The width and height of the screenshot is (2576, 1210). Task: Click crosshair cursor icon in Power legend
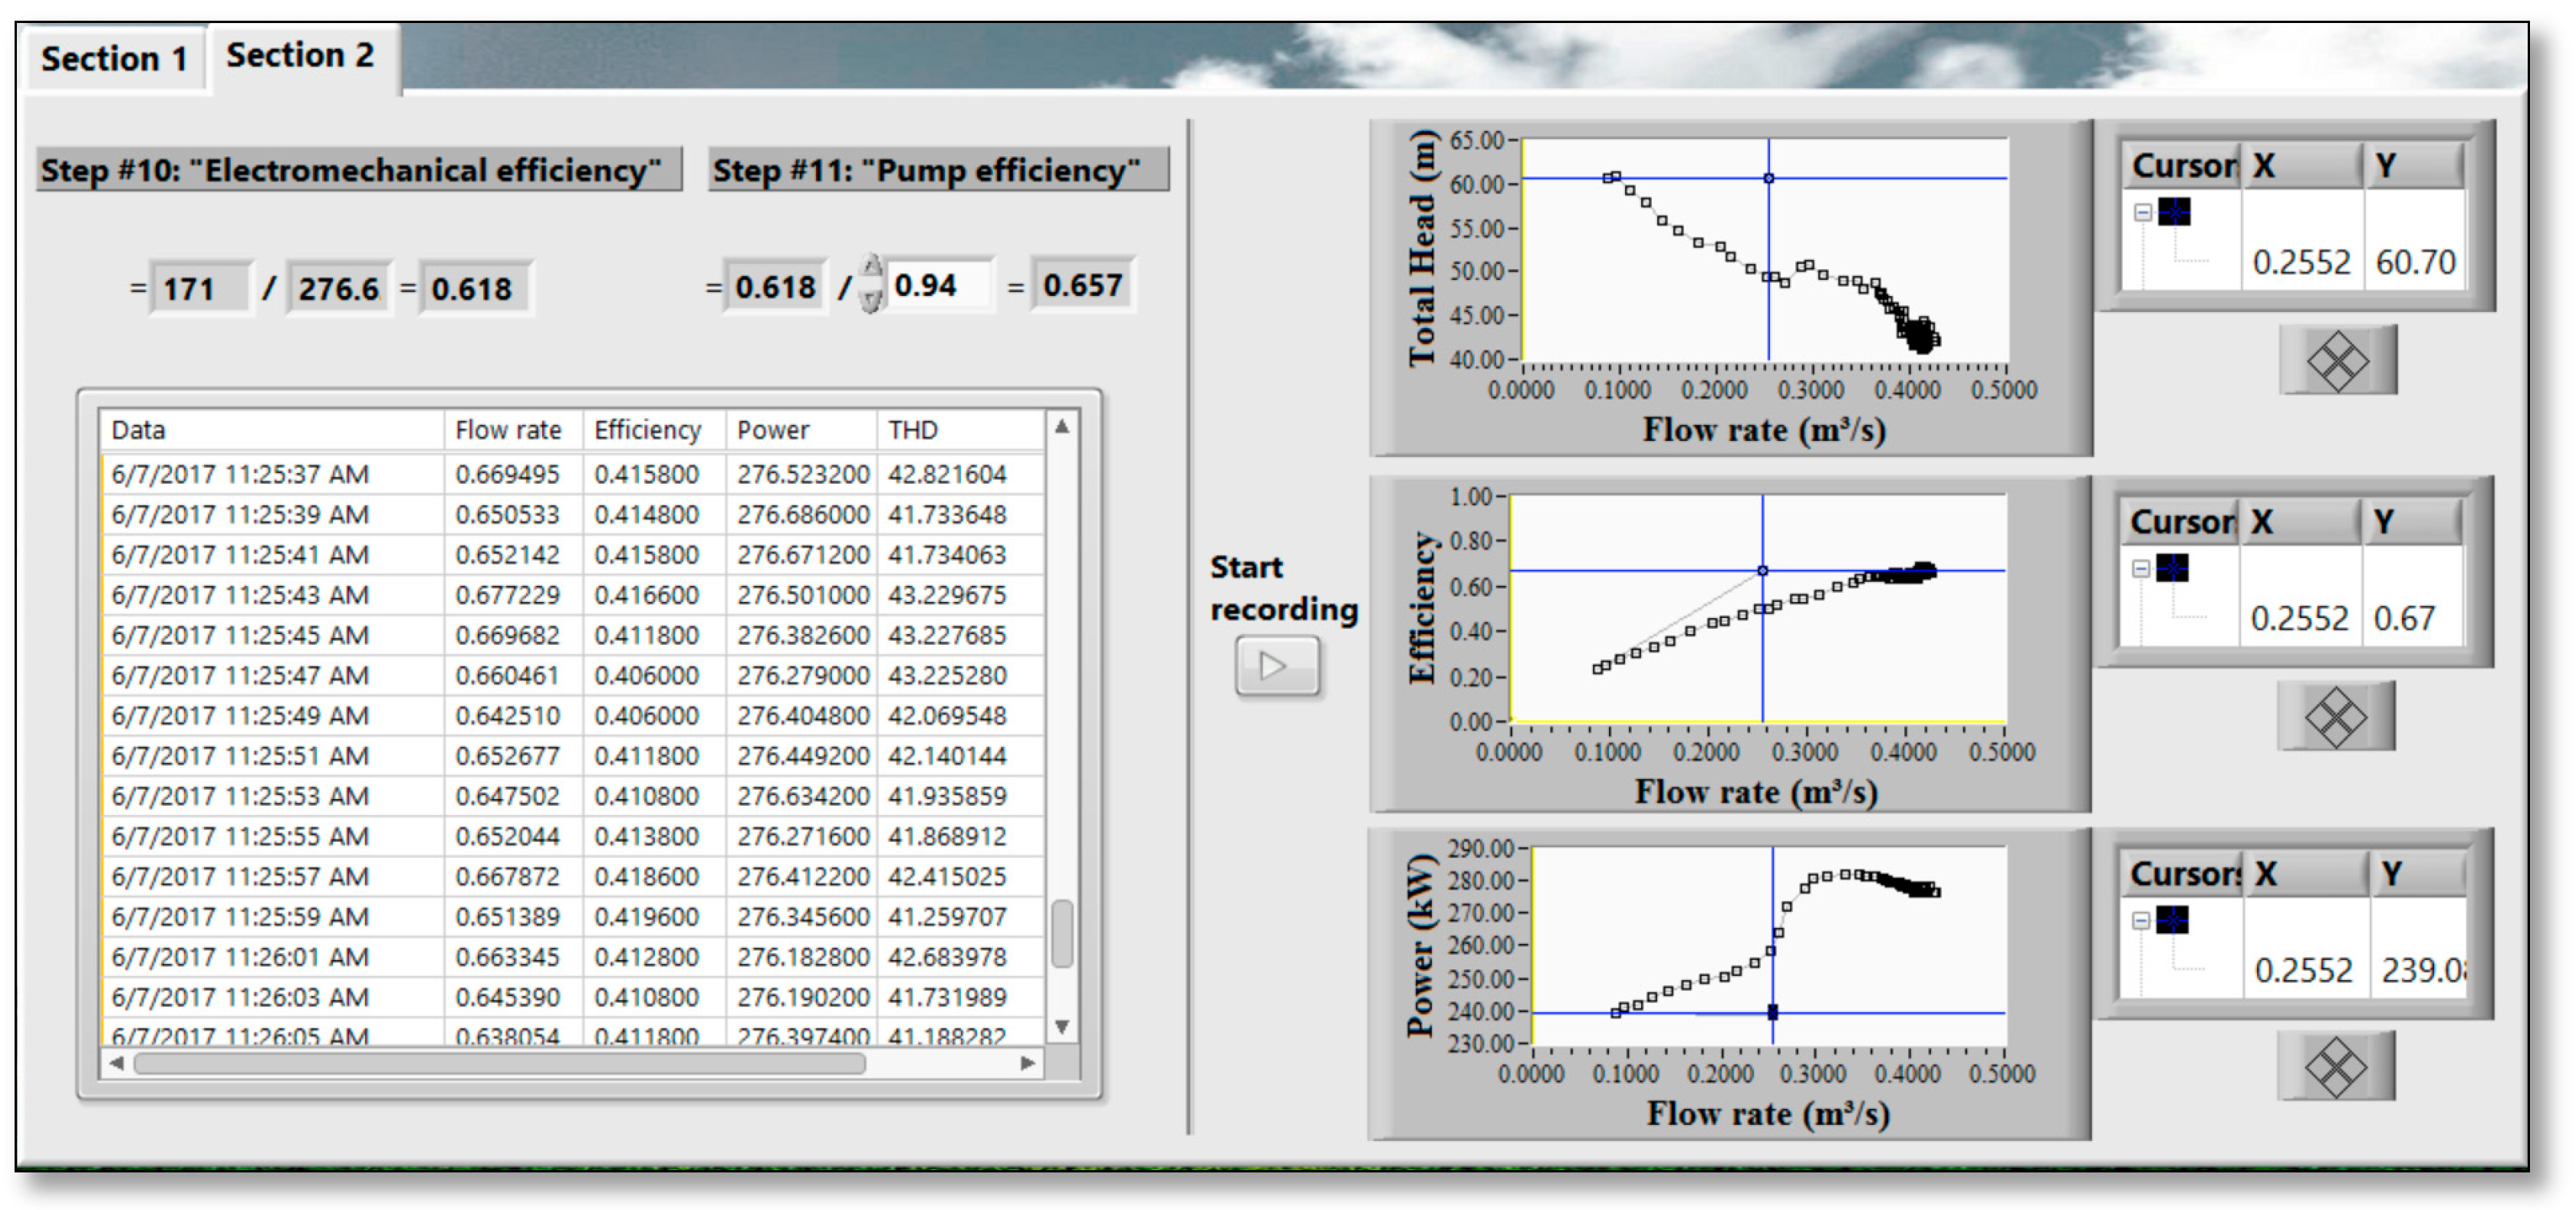click(x=2172, y=920)
